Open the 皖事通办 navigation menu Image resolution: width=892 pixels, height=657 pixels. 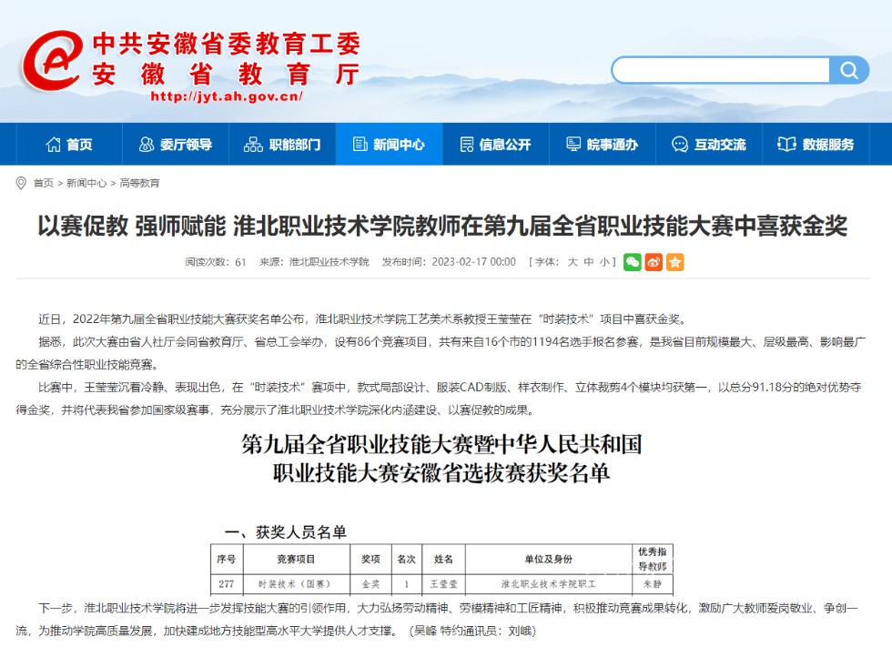tap(603, 145)
